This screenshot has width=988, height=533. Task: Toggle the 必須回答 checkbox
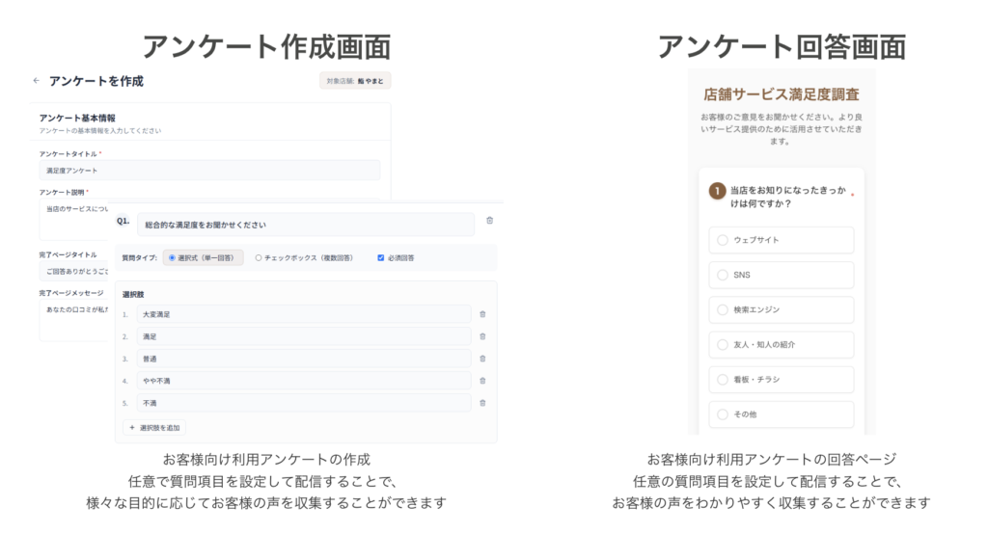(380, 258)
